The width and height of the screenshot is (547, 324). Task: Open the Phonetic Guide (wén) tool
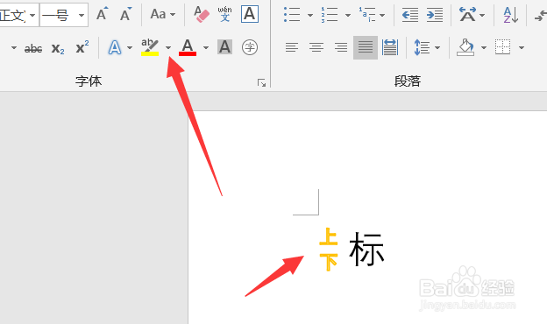(x=224, y=14)
